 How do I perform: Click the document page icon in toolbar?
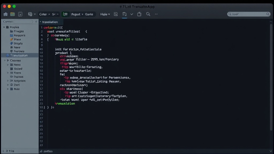pyautogui.click(x=20, y=14)
